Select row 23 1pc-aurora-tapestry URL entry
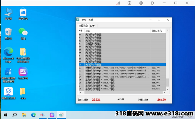The height and width of the screenshot is (119, 195). 122,74
